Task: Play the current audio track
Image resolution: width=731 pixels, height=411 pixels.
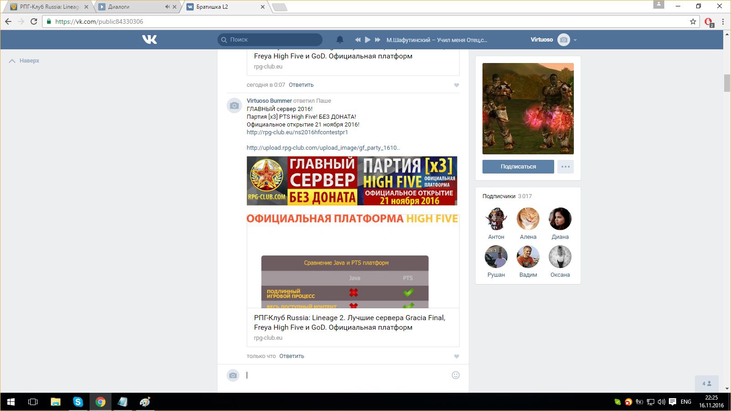Action: [x=368, y=40]
